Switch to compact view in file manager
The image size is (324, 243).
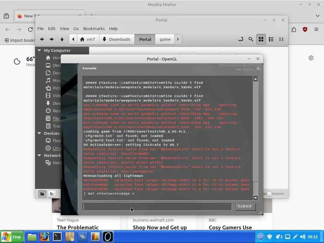click(281, 39)
